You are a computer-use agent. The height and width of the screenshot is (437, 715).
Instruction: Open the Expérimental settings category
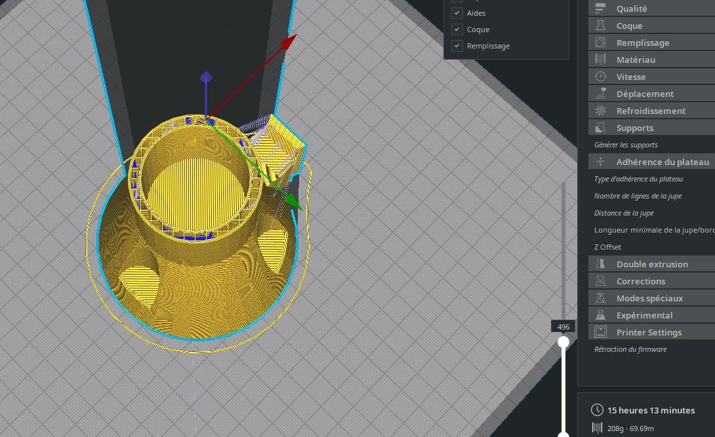[644, 315]
